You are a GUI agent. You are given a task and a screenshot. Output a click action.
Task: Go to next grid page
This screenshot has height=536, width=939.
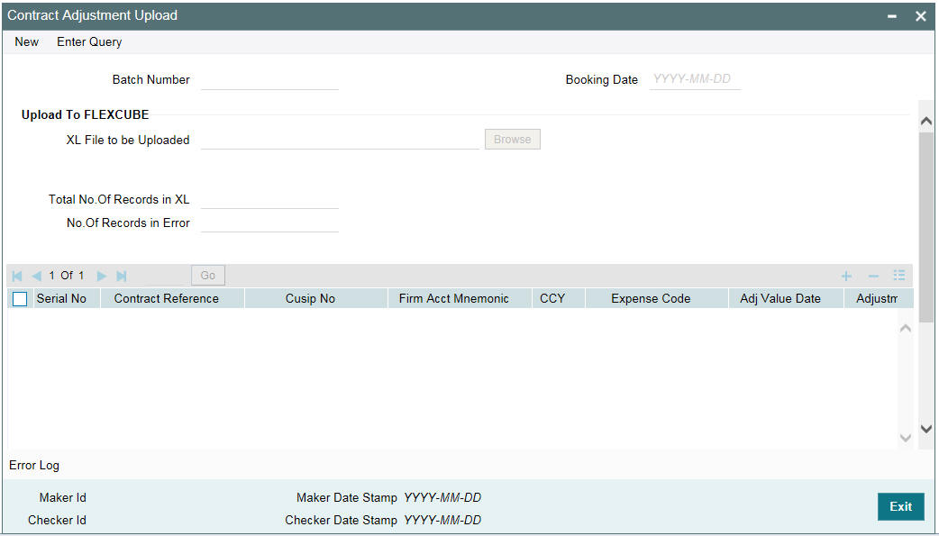[x=102, y=276]
